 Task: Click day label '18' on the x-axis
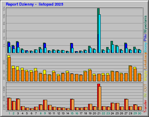[x=86, y=113]
